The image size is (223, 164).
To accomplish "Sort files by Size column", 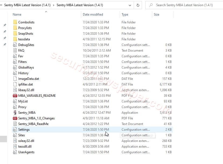I will (x=157, y=15).
